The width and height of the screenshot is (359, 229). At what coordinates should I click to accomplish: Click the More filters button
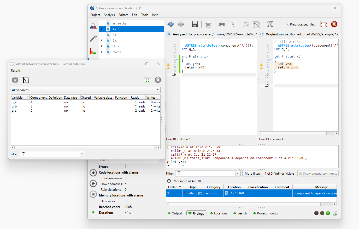(x=253, y=174)
